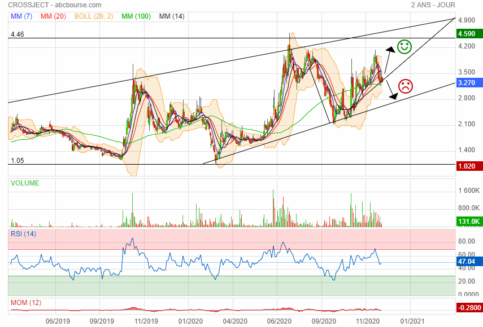Viewport: 483px width, 327px height.
Task: Click the red sad face icon
Action: tap(406, 86)
